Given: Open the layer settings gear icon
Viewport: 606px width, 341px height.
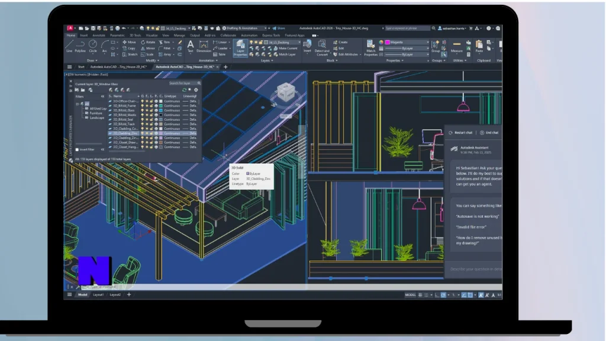Looking at the screenshot, I should point(196,89).
